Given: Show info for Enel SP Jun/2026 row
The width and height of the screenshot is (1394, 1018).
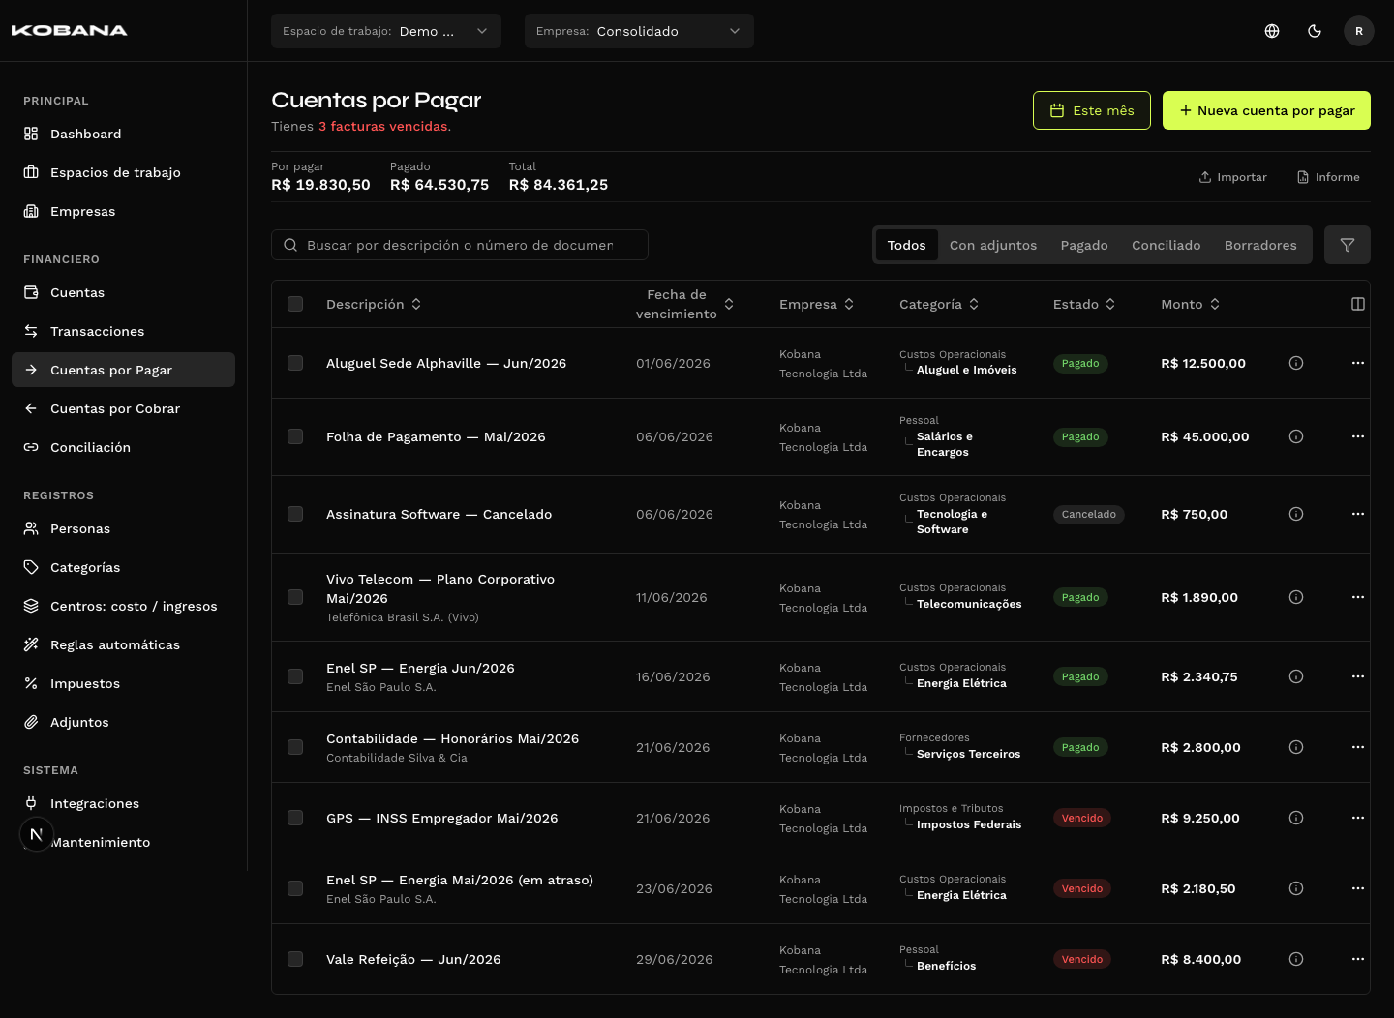Looking at the screenshot, I should (x=1296, y=676).
